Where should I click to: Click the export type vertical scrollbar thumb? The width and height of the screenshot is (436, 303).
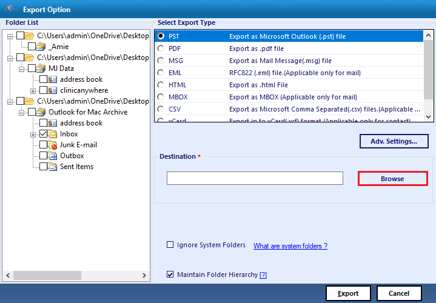428,70
